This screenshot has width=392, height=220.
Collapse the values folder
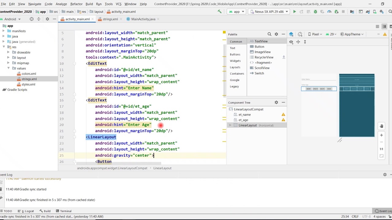pos(9,68)
